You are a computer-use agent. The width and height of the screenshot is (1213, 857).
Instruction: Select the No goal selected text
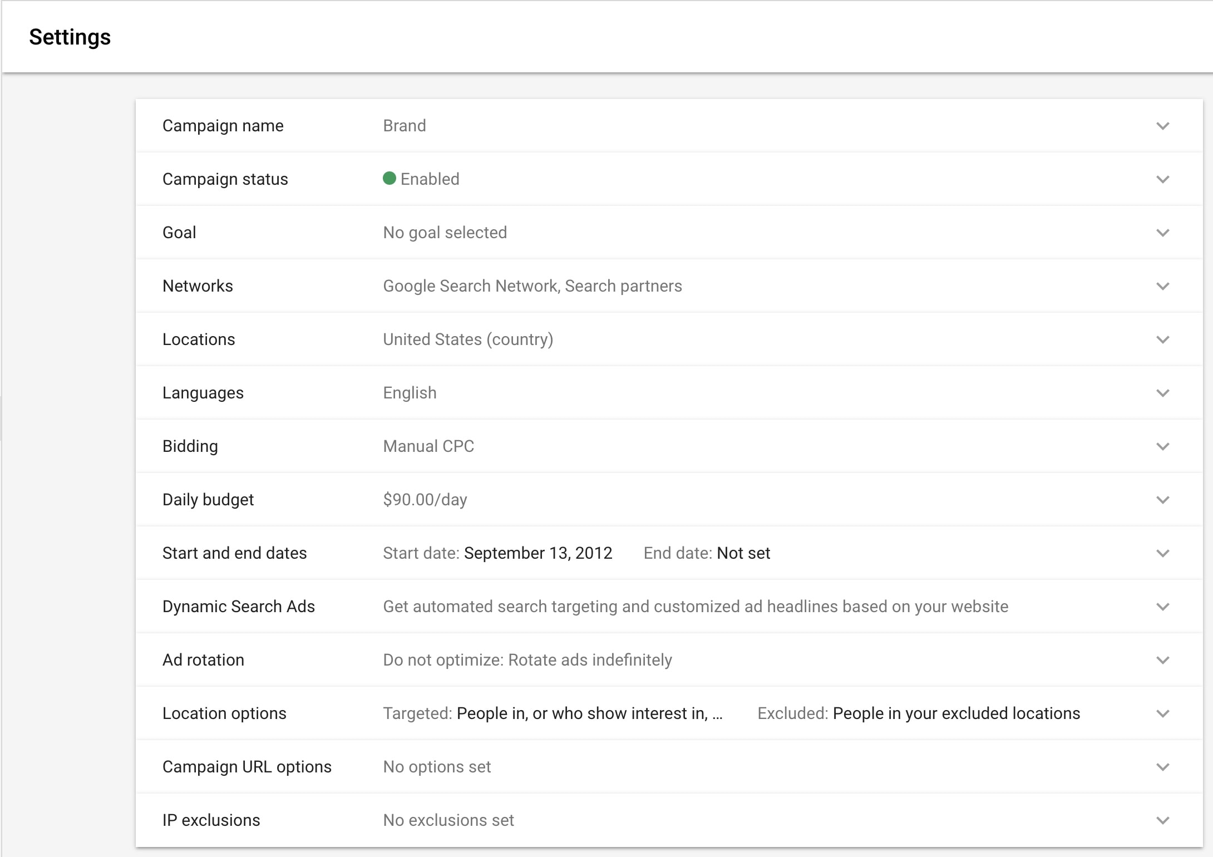click(x=444, y=233)
